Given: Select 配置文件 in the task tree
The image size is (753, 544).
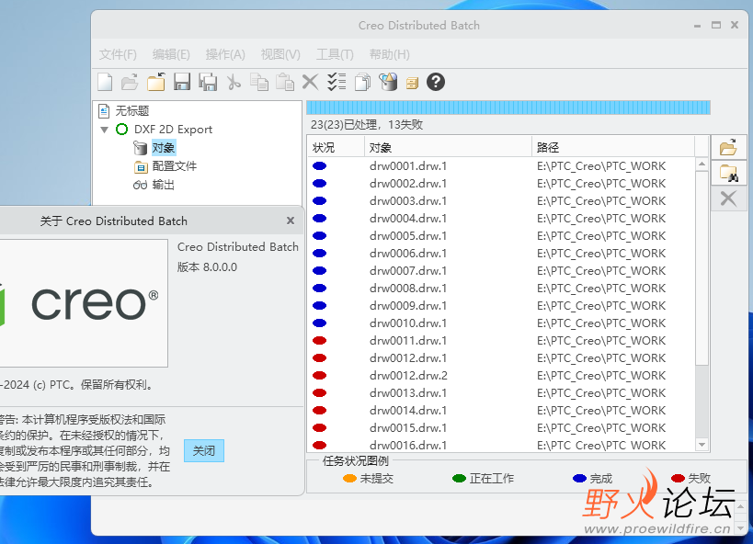Looking at the screenshot, I should point(175,166).
